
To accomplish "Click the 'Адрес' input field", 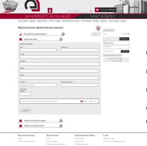I will click(59, 71).
